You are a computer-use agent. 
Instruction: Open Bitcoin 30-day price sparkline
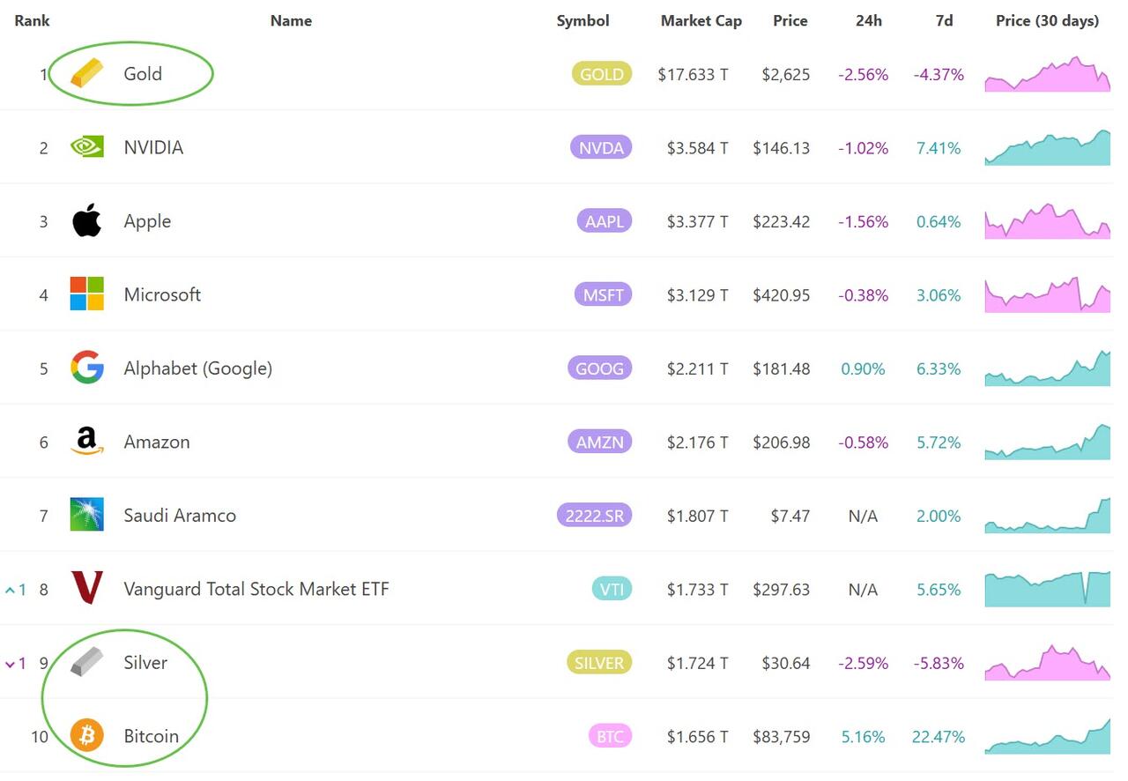click(x=1047, y=737)
